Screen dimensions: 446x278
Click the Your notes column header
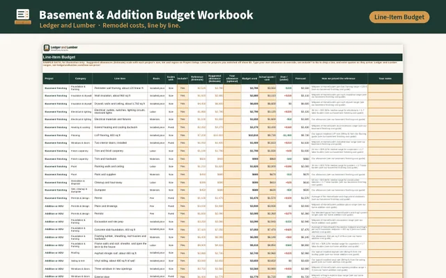tap(385, 79)
